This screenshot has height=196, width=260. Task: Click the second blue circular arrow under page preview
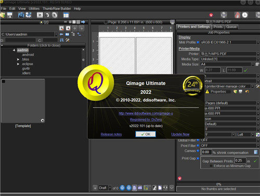click(x=128, y=188)
